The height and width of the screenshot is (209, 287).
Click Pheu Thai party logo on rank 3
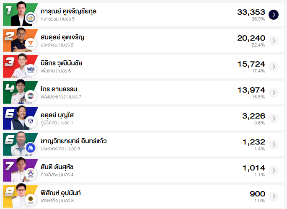[31, 70]
